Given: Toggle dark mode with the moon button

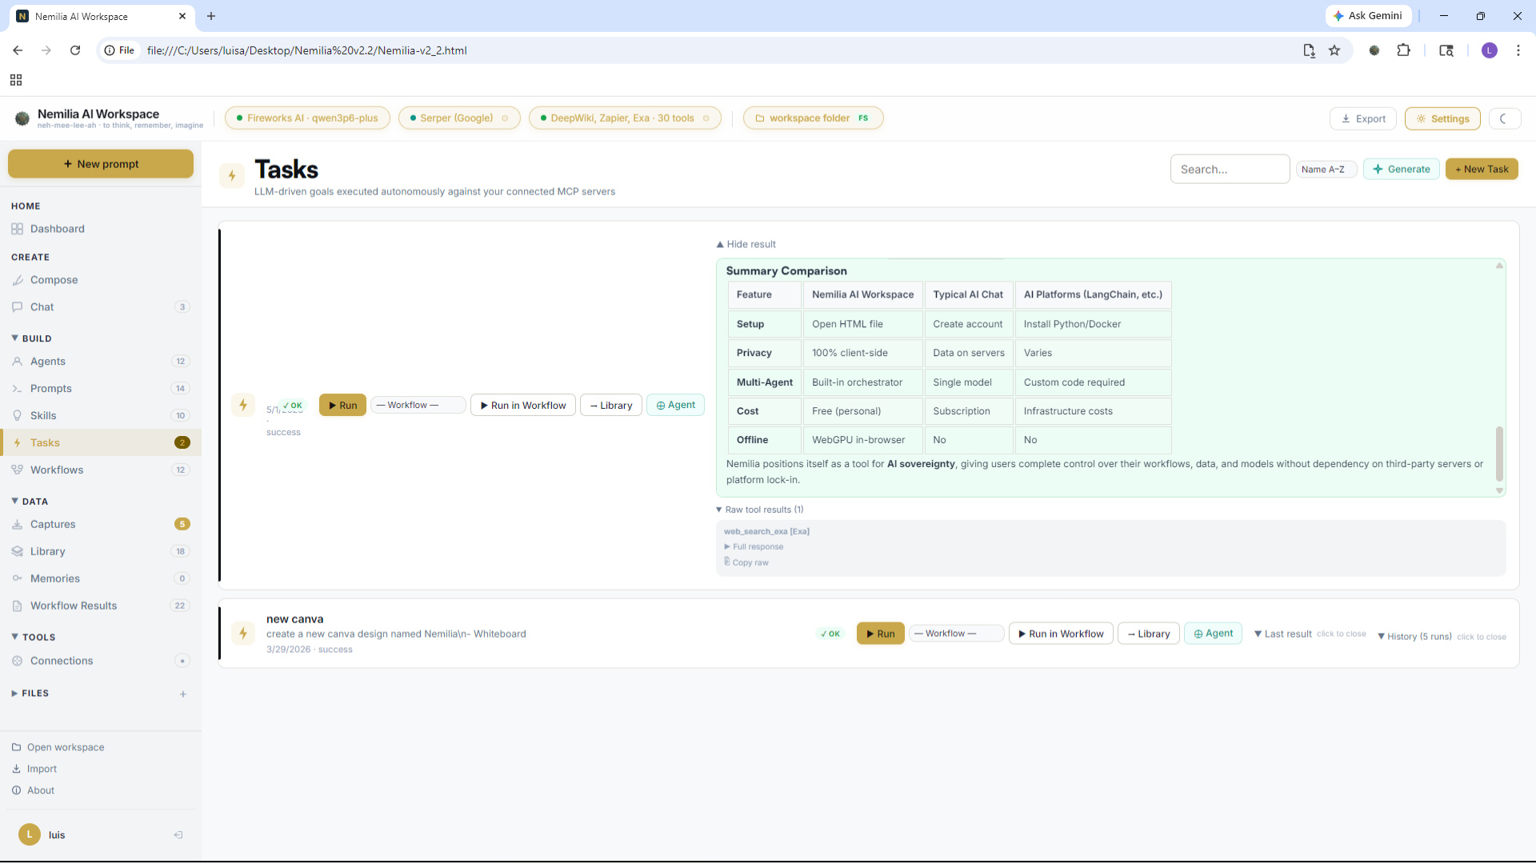Looking at the screenshot, I should (x=1505, y=118).
